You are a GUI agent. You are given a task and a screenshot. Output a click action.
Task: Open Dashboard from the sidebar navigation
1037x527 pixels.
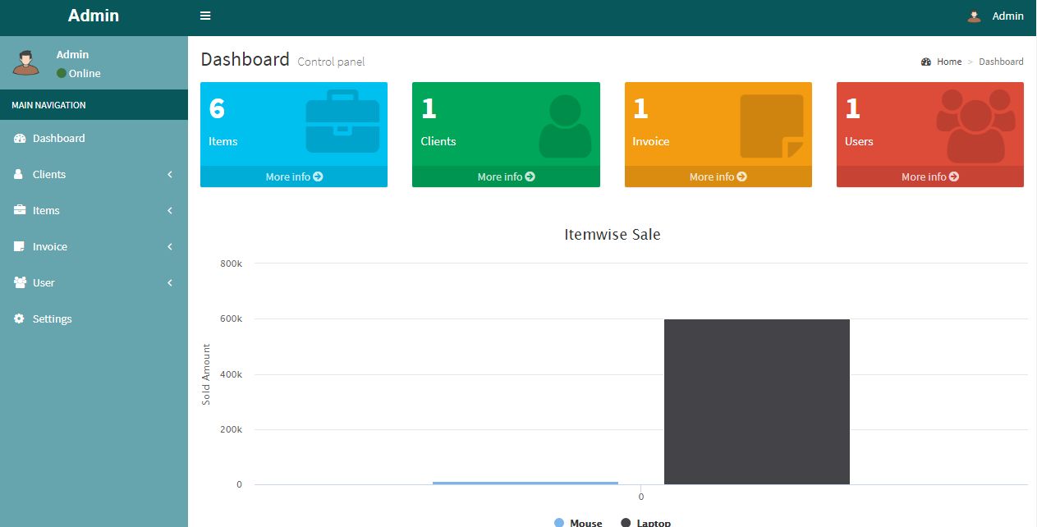tap(58, 138)
